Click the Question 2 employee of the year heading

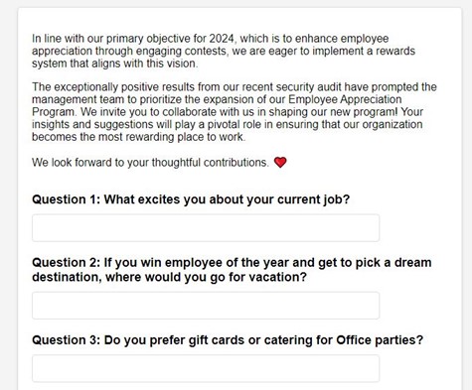(232, 270)
